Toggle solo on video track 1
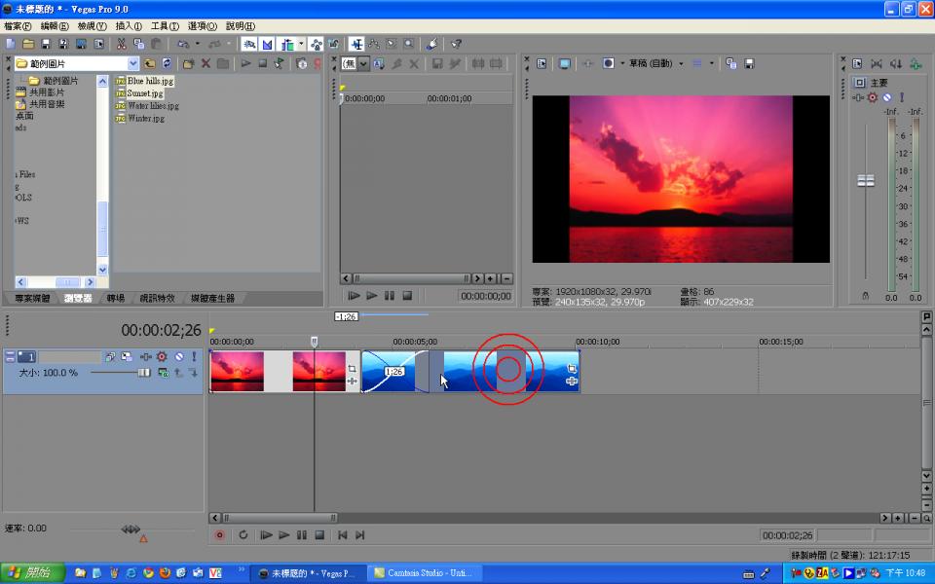Viewport: 935px width, 584px height. click(194, 357)
